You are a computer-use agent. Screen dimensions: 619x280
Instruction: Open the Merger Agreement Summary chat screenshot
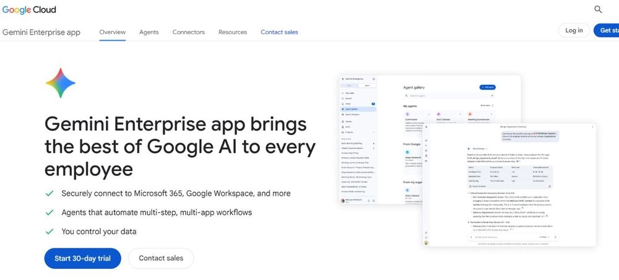pos(509,185)
